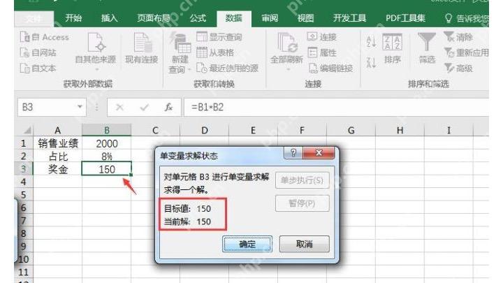Viewport: 503px width, 283px height.
Task: Select column C header
Action: click(156, 130)
